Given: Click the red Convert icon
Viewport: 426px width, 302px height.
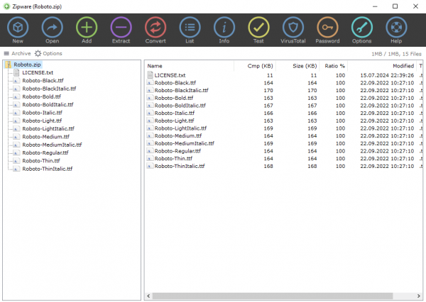Looking at the screenshot, I should click(x=155, y=28).
